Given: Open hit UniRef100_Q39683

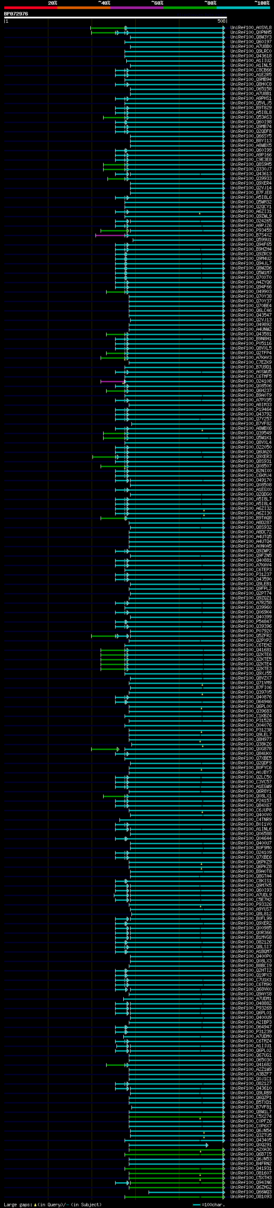Looking at the screenshot, I should [x=251, y=711].
